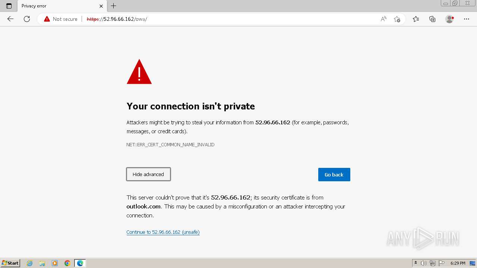Click the browser back arrow
This screenshot has width=477, height=268.
click(x=10, y=19)
